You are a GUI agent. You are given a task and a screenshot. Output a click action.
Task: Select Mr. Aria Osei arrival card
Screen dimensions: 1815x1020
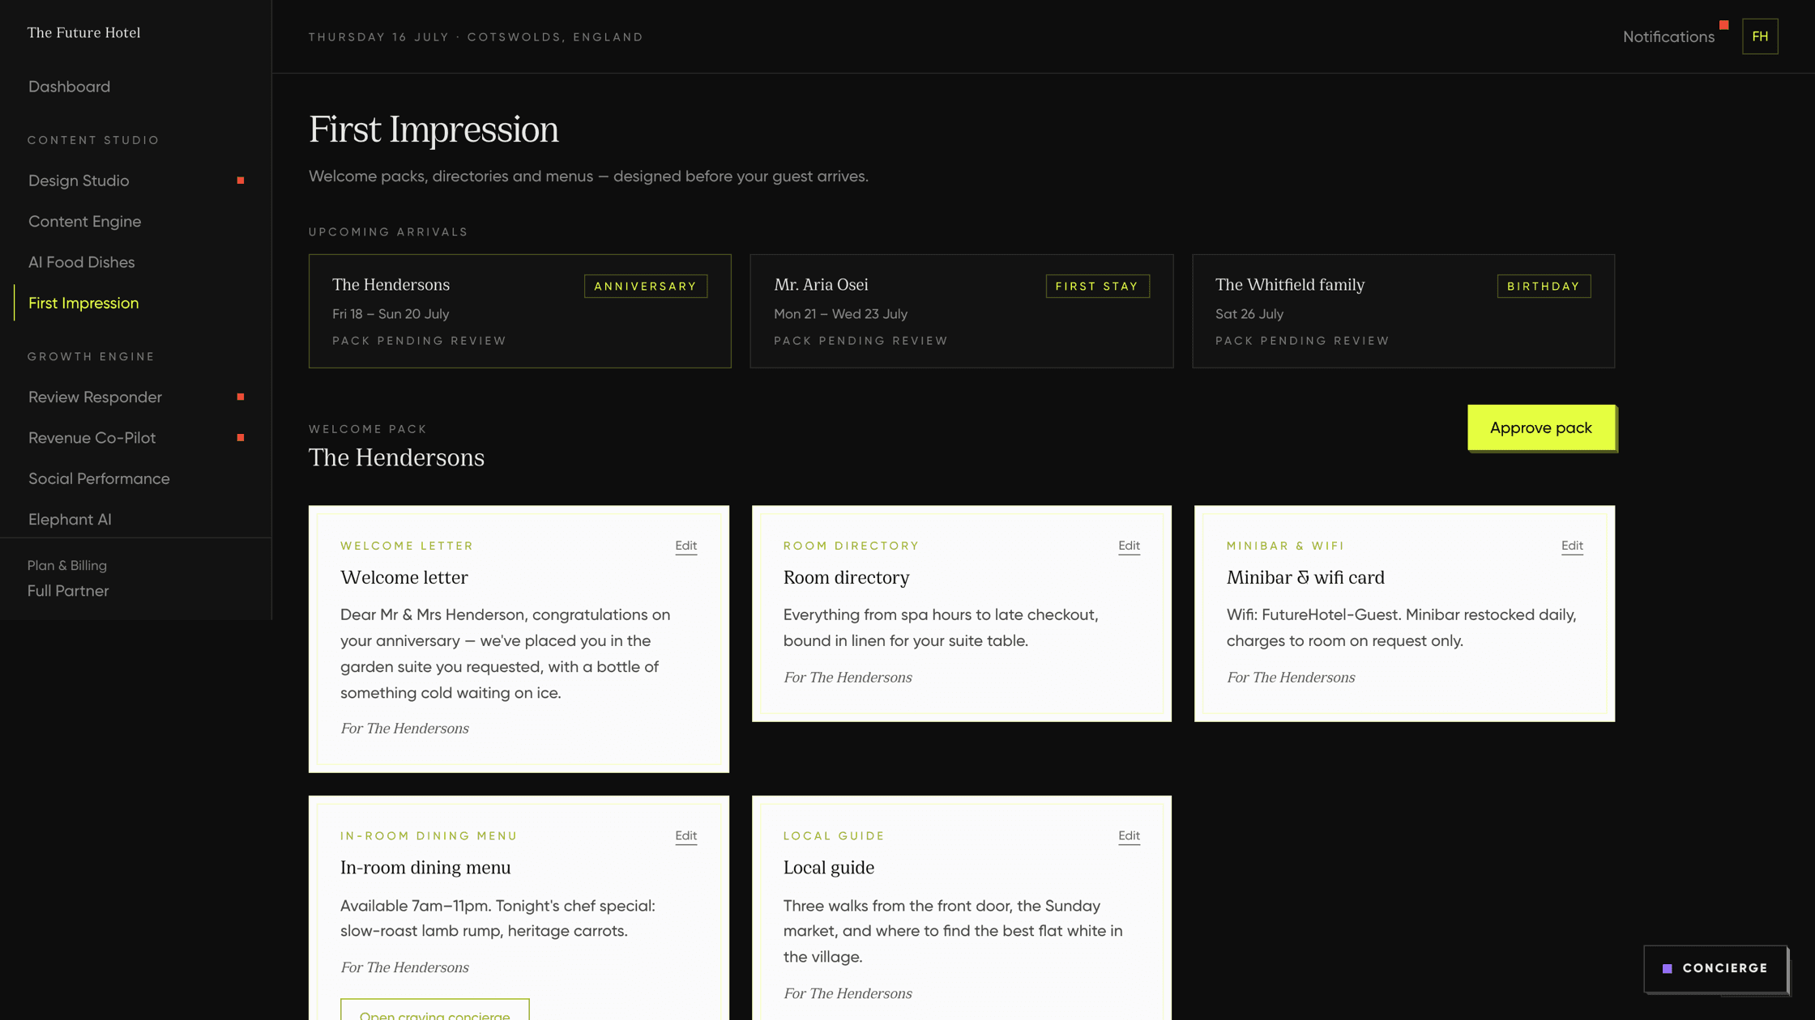pyautogui.click(x=961, y=311)
